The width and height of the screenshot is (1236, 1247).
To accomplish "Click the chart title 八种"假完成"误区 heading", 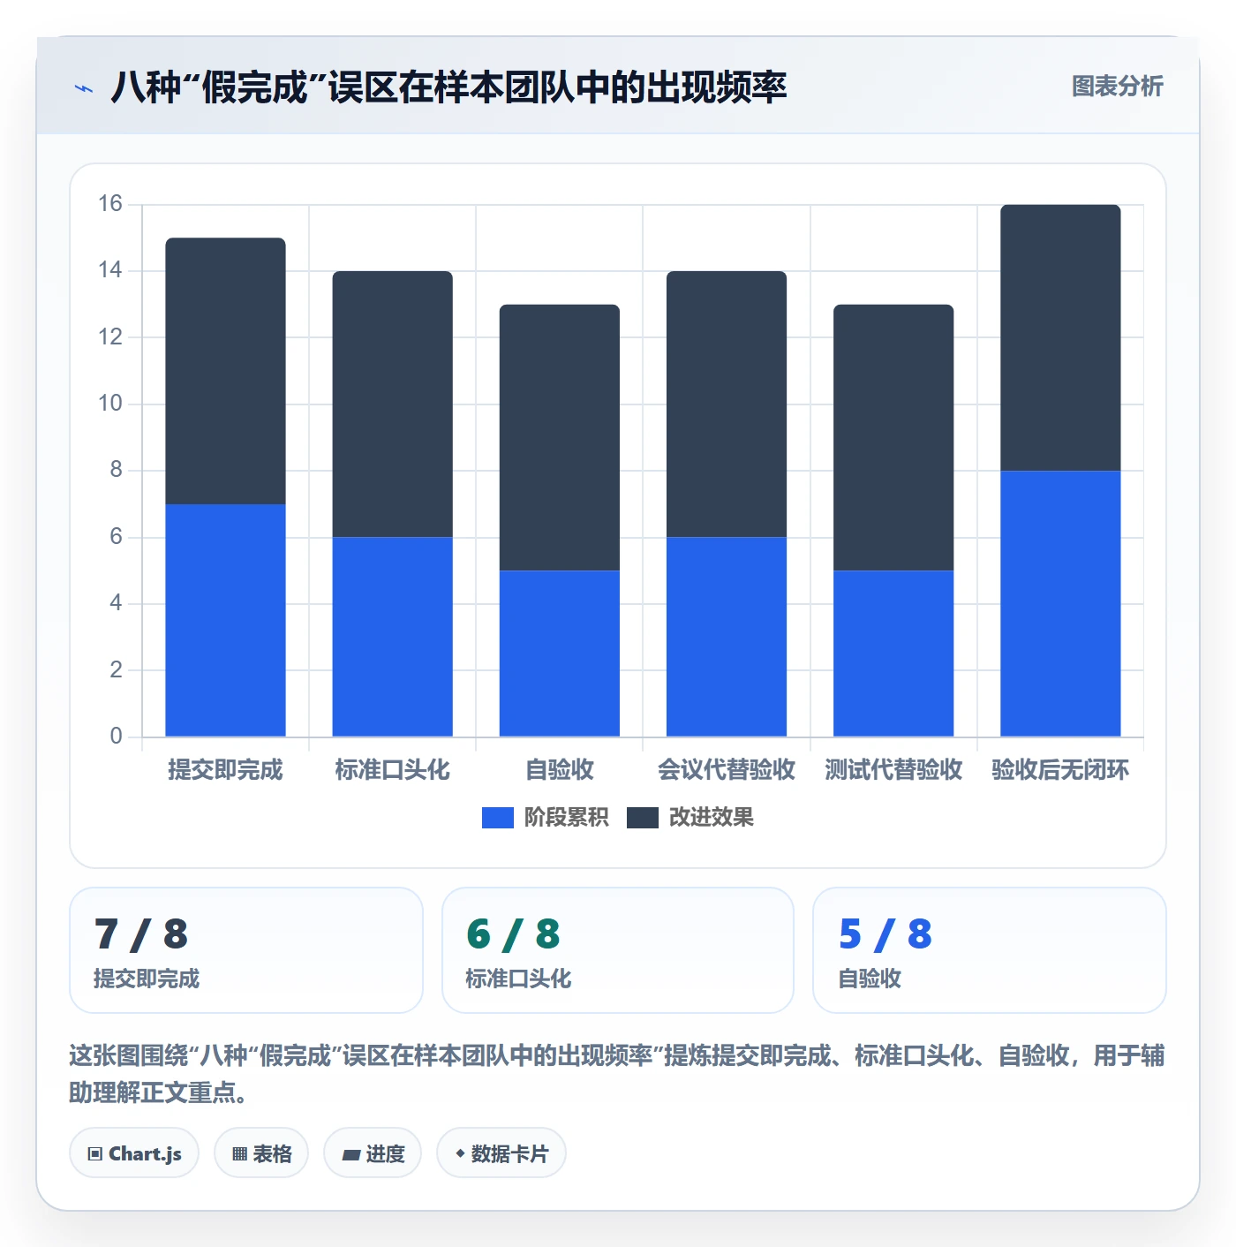I will (x=448, y=87).
